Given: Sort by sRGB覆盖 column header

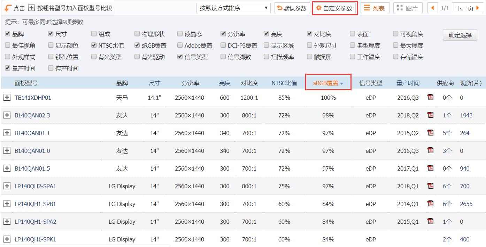Looking at the screenshot, I should tap(328, 83).
